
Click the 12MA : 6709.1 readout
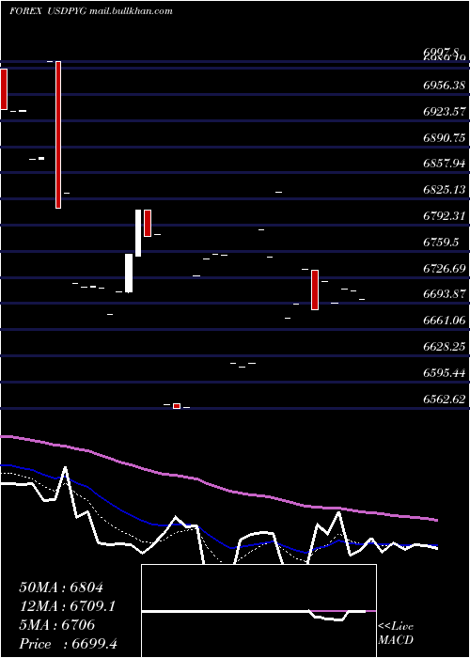click(68, 606)
